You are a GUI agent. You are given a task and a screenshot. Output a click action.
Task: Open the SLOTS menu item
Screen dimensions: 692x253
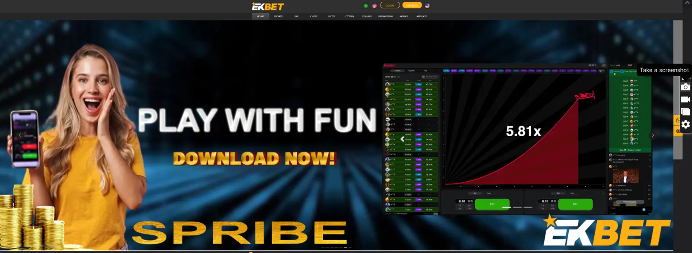[x=331, y=16]
